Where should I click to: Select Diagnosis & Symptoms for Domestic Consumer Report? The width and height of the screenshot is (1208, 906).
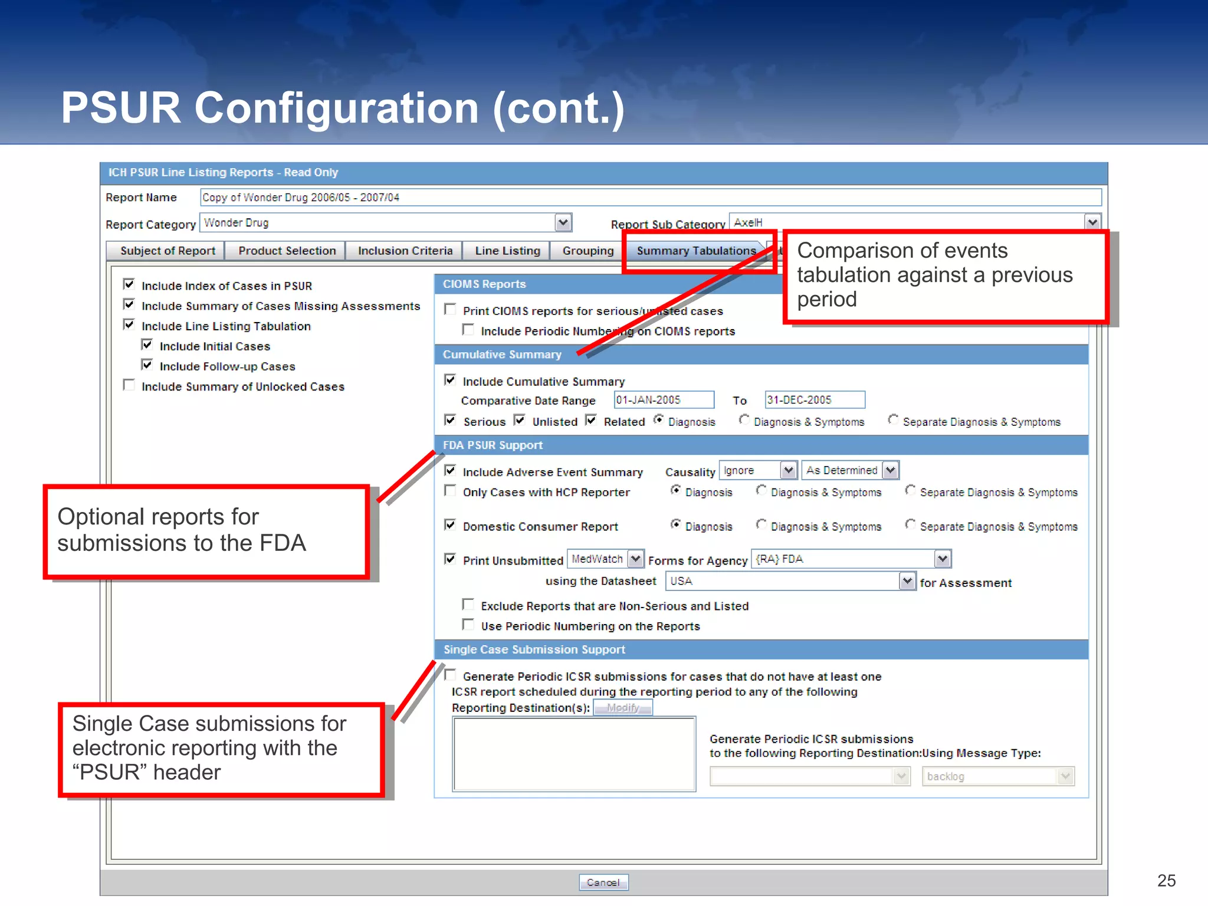pos(761,524)
